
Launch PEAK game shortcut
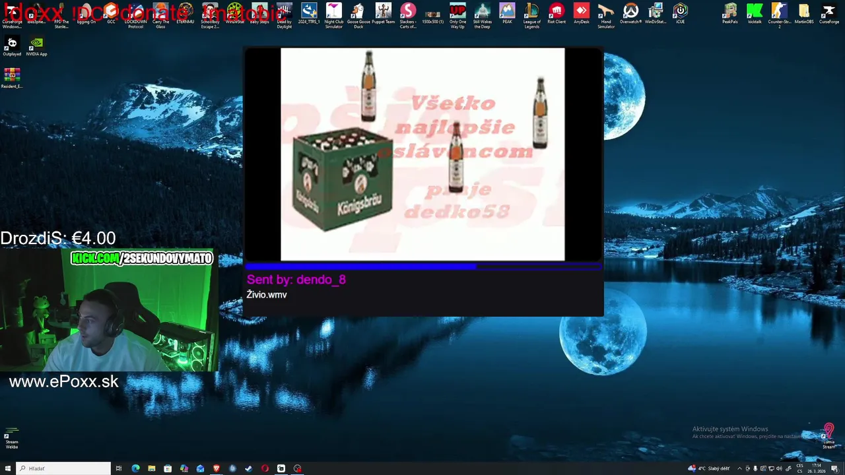tap(507, 14)
